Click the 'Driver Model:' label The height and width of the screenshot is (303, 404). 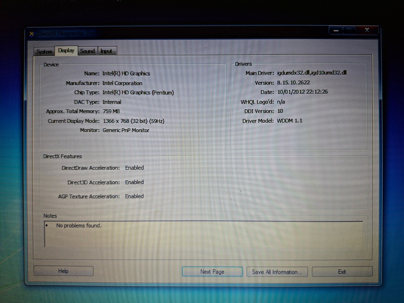point(258,121)
